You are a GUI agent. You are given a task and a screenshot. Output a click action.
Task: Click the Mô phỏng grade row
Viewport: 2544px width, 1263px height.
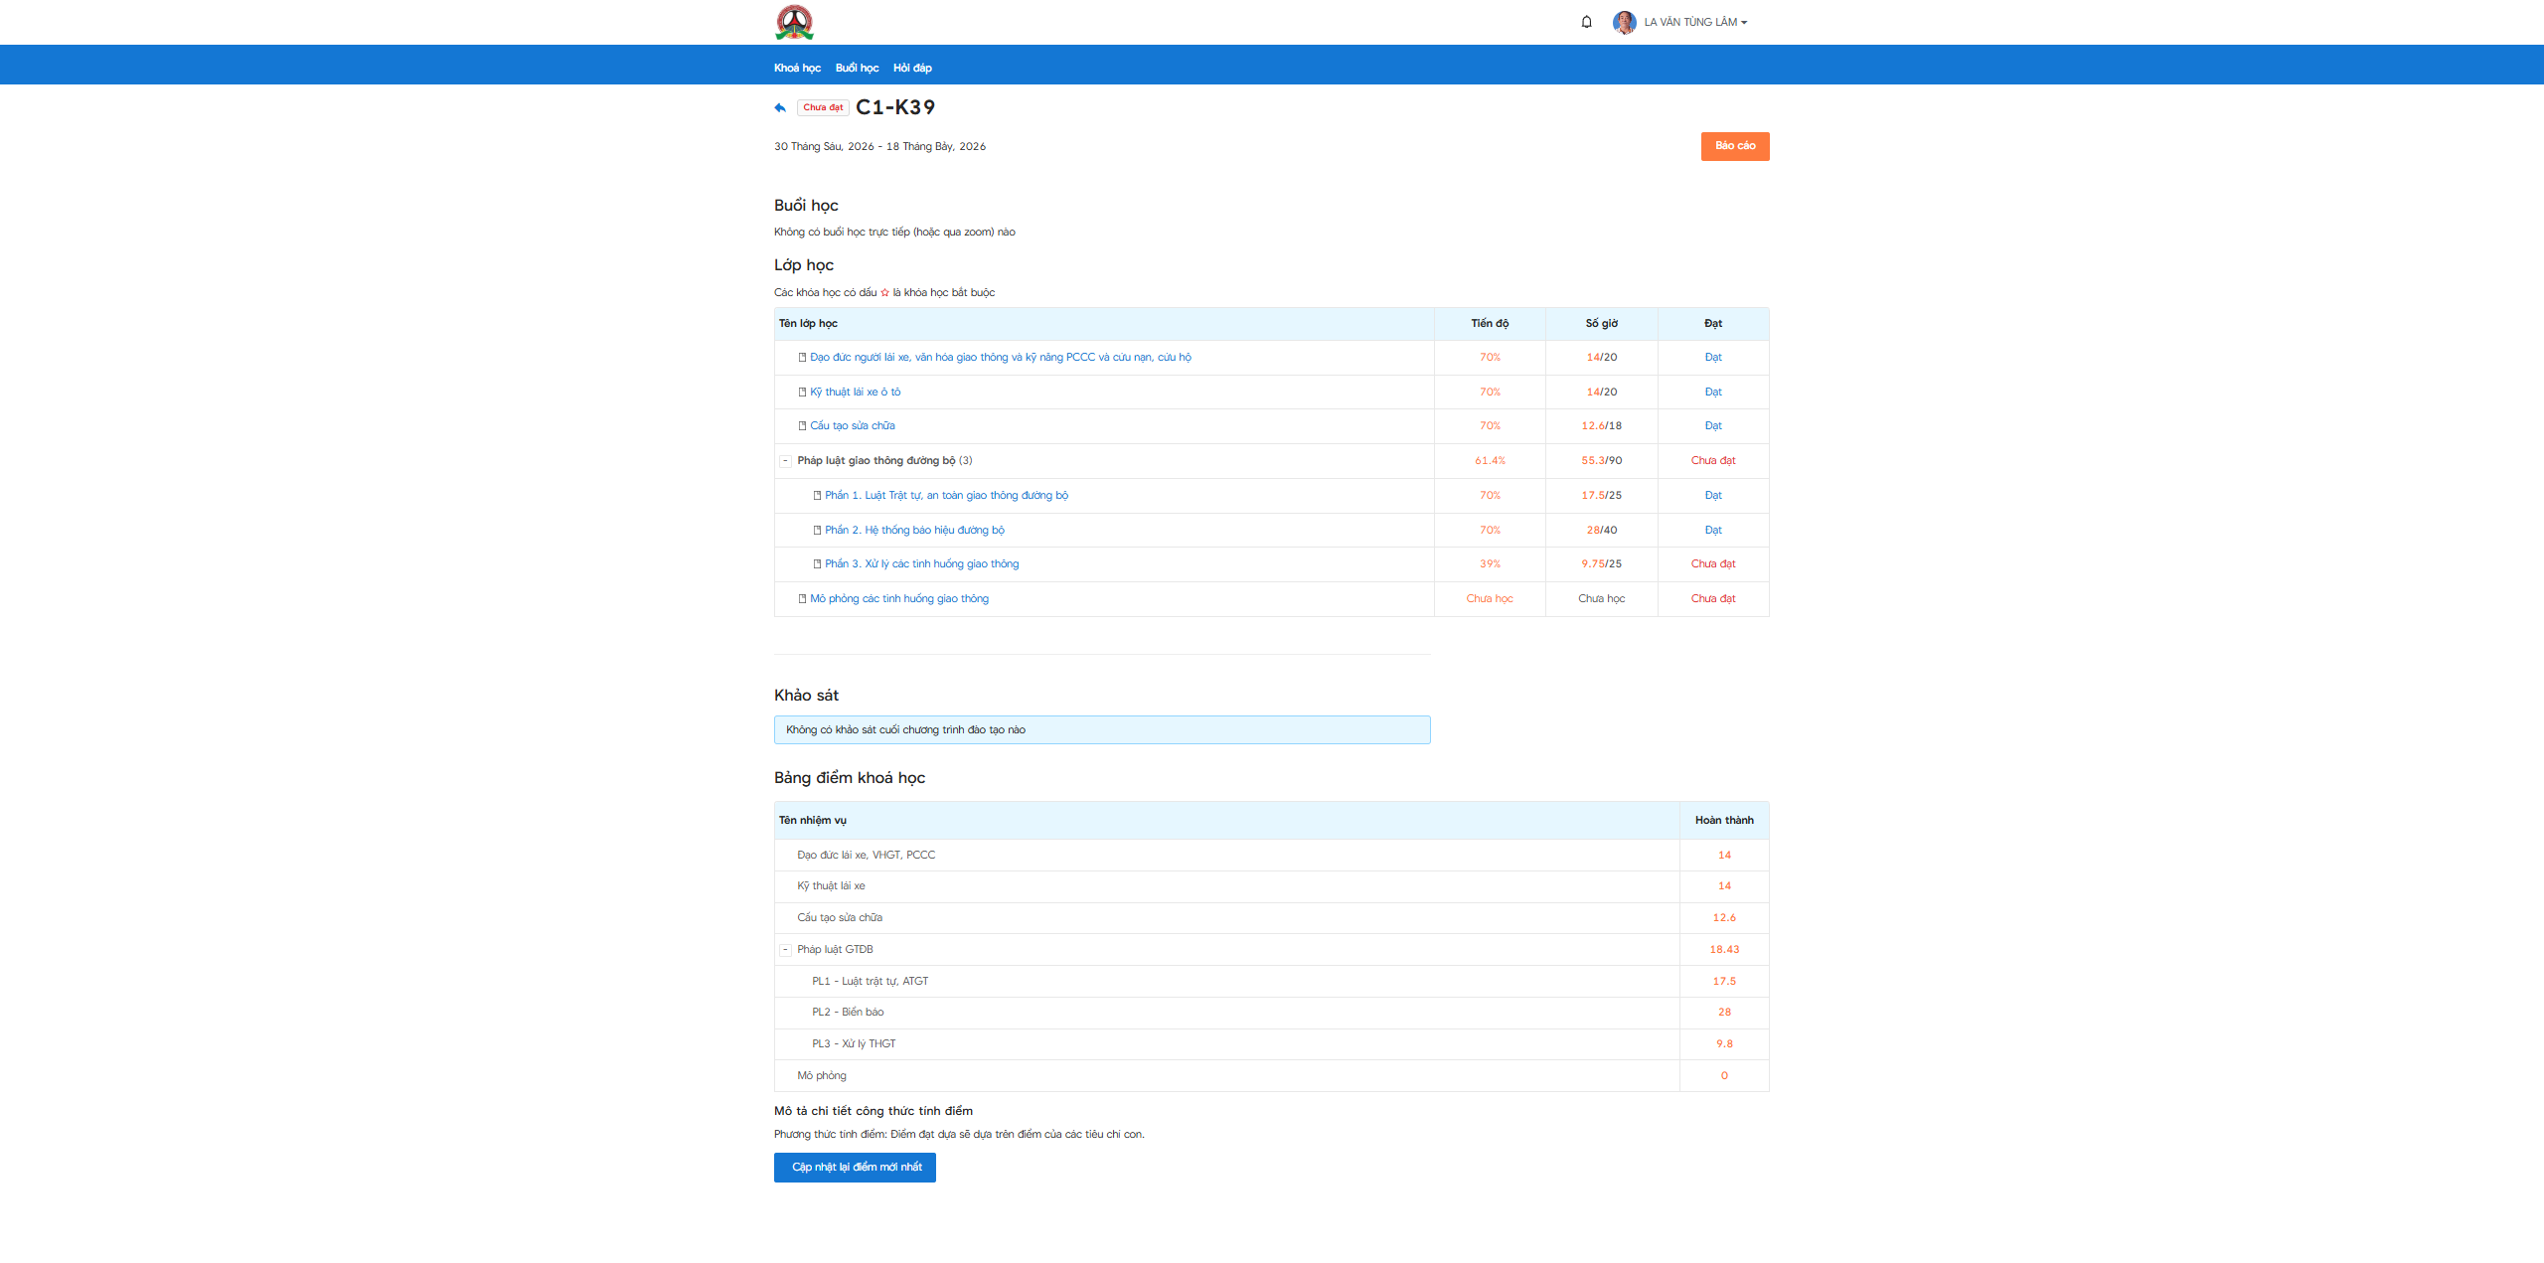click(x=1272, y=1076)
